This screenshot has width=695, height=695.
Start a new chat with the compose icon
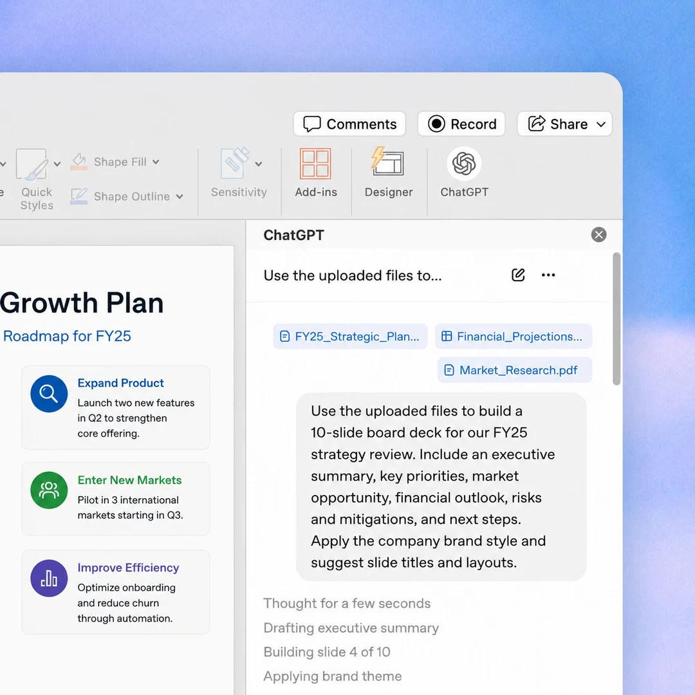(x=518, y=275)
